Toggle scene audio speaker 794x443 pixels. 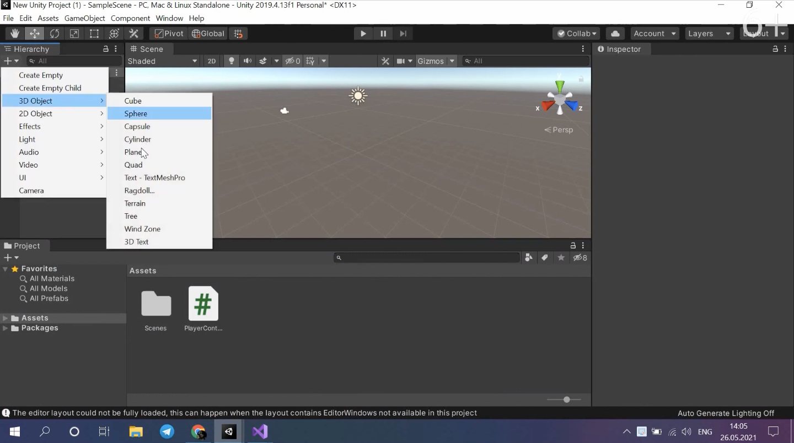[248, 61]
